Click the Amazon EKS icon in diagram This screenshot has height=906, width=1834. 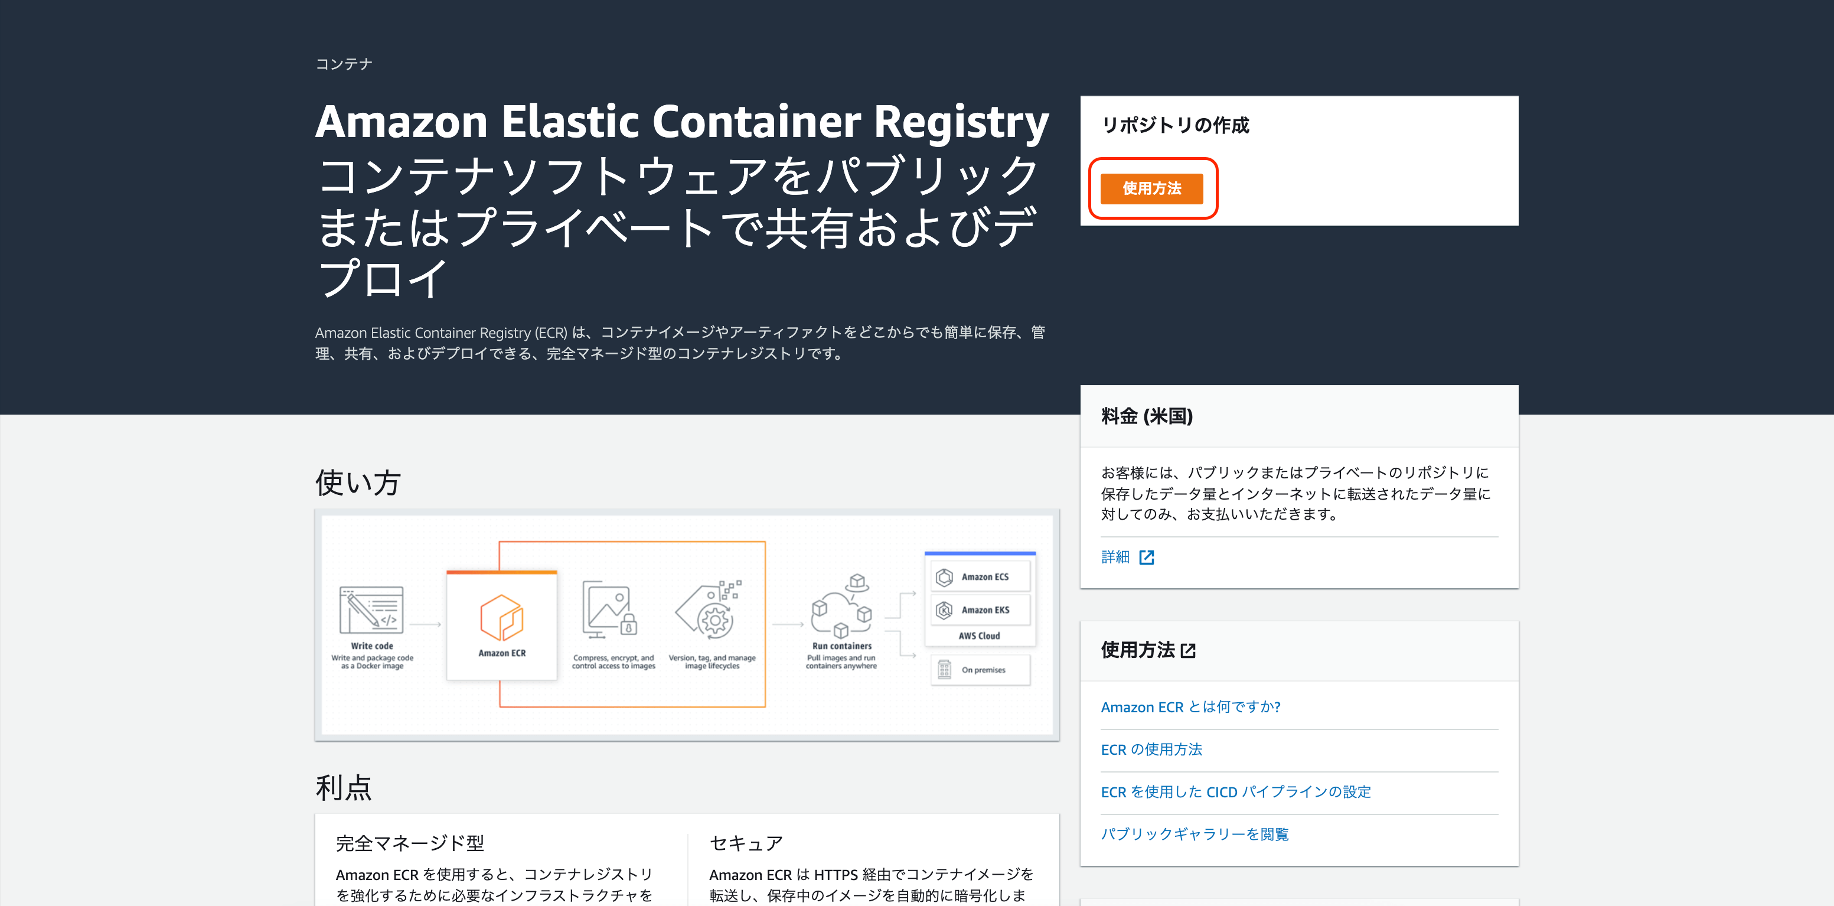pos(944,610)
